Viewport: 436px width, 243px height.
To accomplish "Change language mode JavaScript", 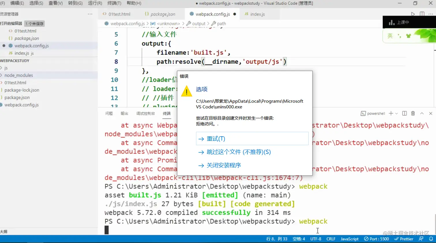I will (x=349, y=239).
